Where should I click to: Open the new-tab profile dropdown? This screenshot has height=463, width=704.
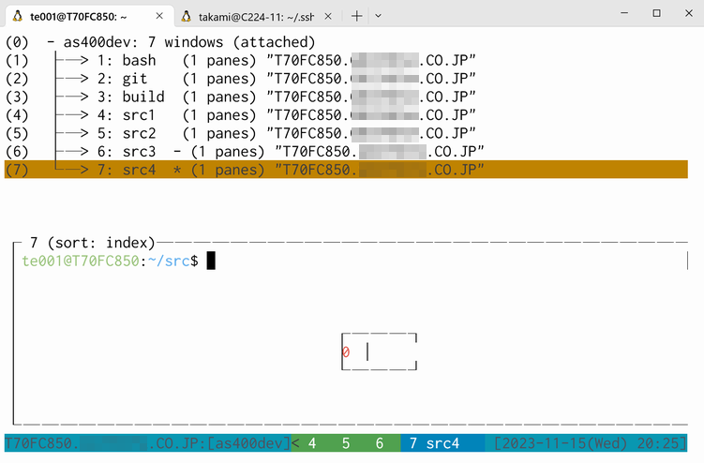click(x=378, y=16)
